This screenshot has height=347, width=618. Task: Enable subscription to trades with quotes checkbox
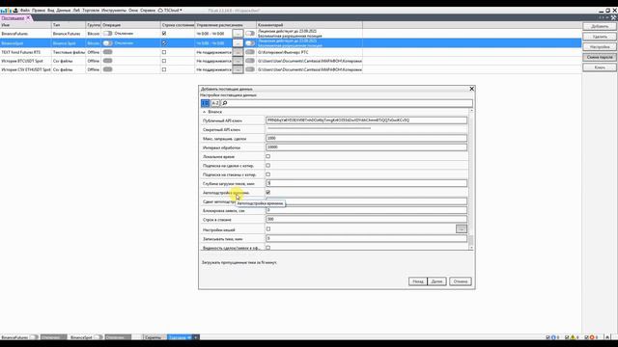[x=268, y=166]
